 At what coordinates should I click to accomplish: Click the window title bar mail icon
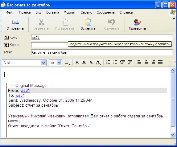[3, 5]
